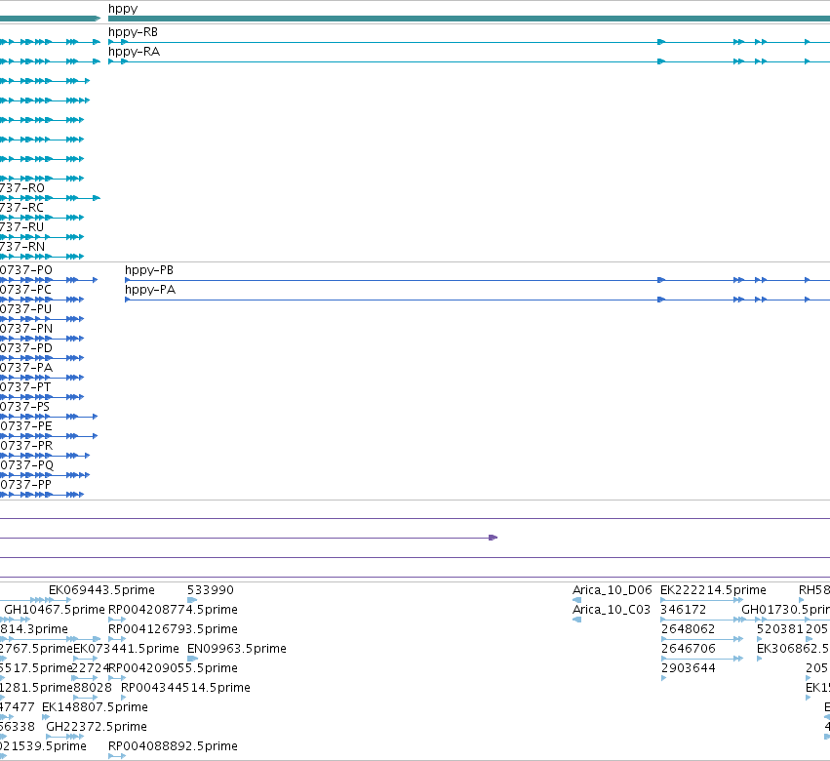The image size is (830, 761).
Task: Select the 0737-PO protein label
Action: coord(26,270)
